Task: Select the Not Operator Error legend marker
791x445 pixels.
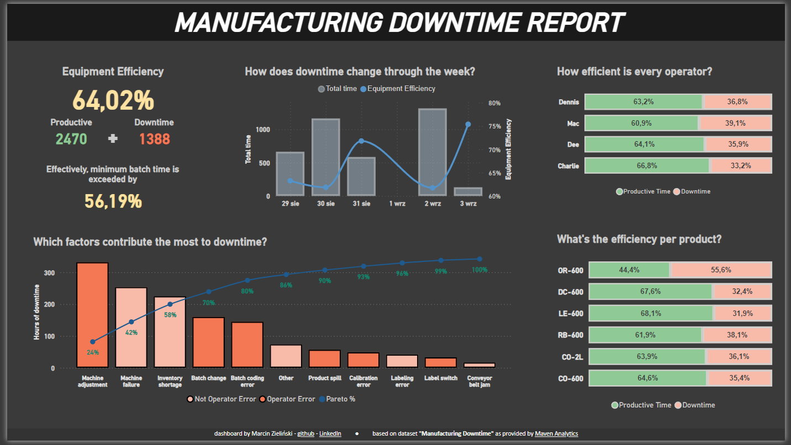Action: click(191, 399)
